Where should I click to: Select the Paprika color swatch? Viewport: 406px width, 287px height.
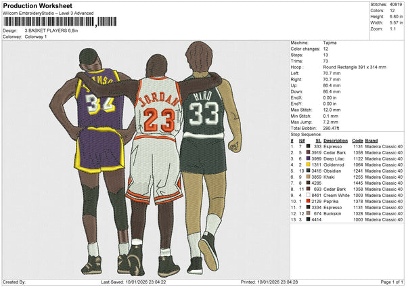[308, 201]
